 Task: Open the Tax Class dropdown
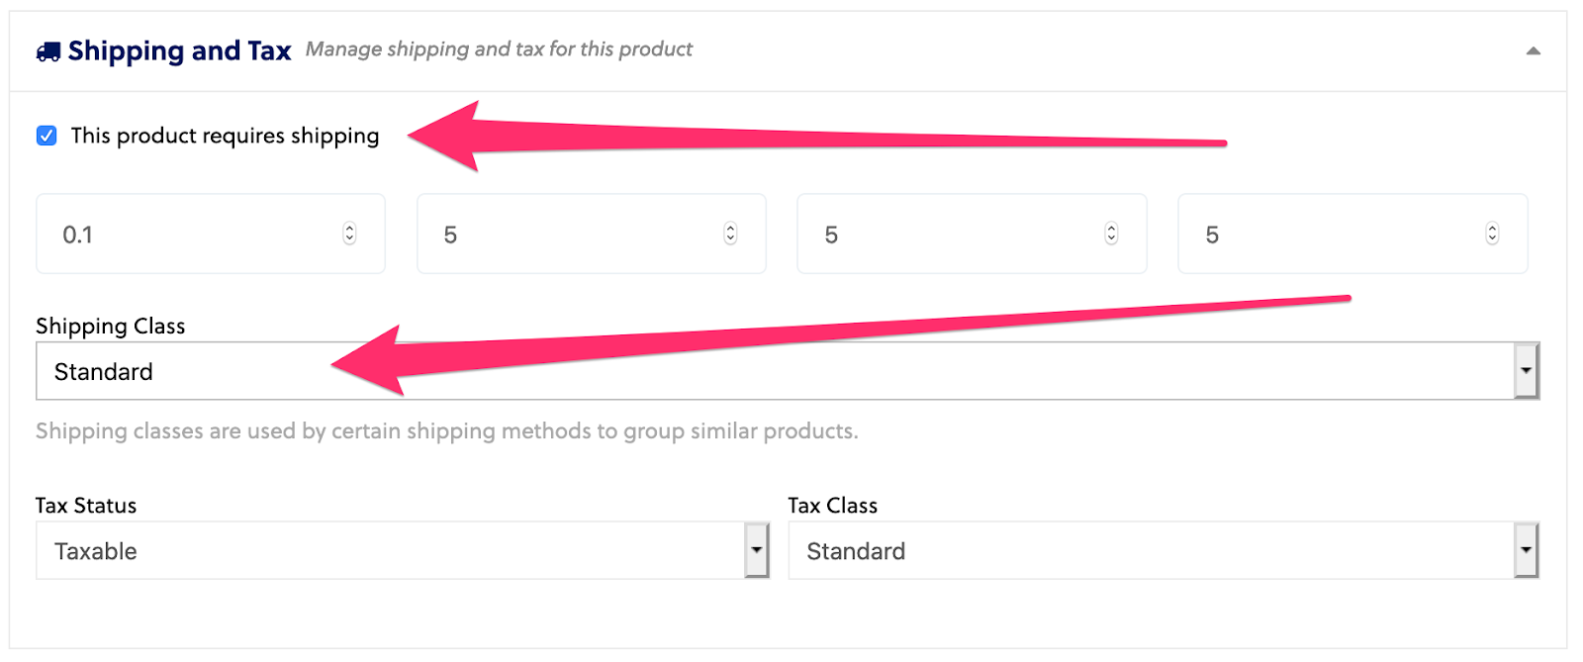(x=1150, y=551)
